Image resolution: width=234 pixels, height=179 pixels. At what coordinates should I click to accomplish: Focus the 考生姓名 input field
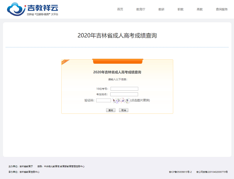coord(124,94)
